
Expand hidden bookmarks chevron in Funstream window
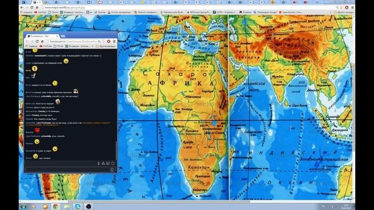[93, 46]
